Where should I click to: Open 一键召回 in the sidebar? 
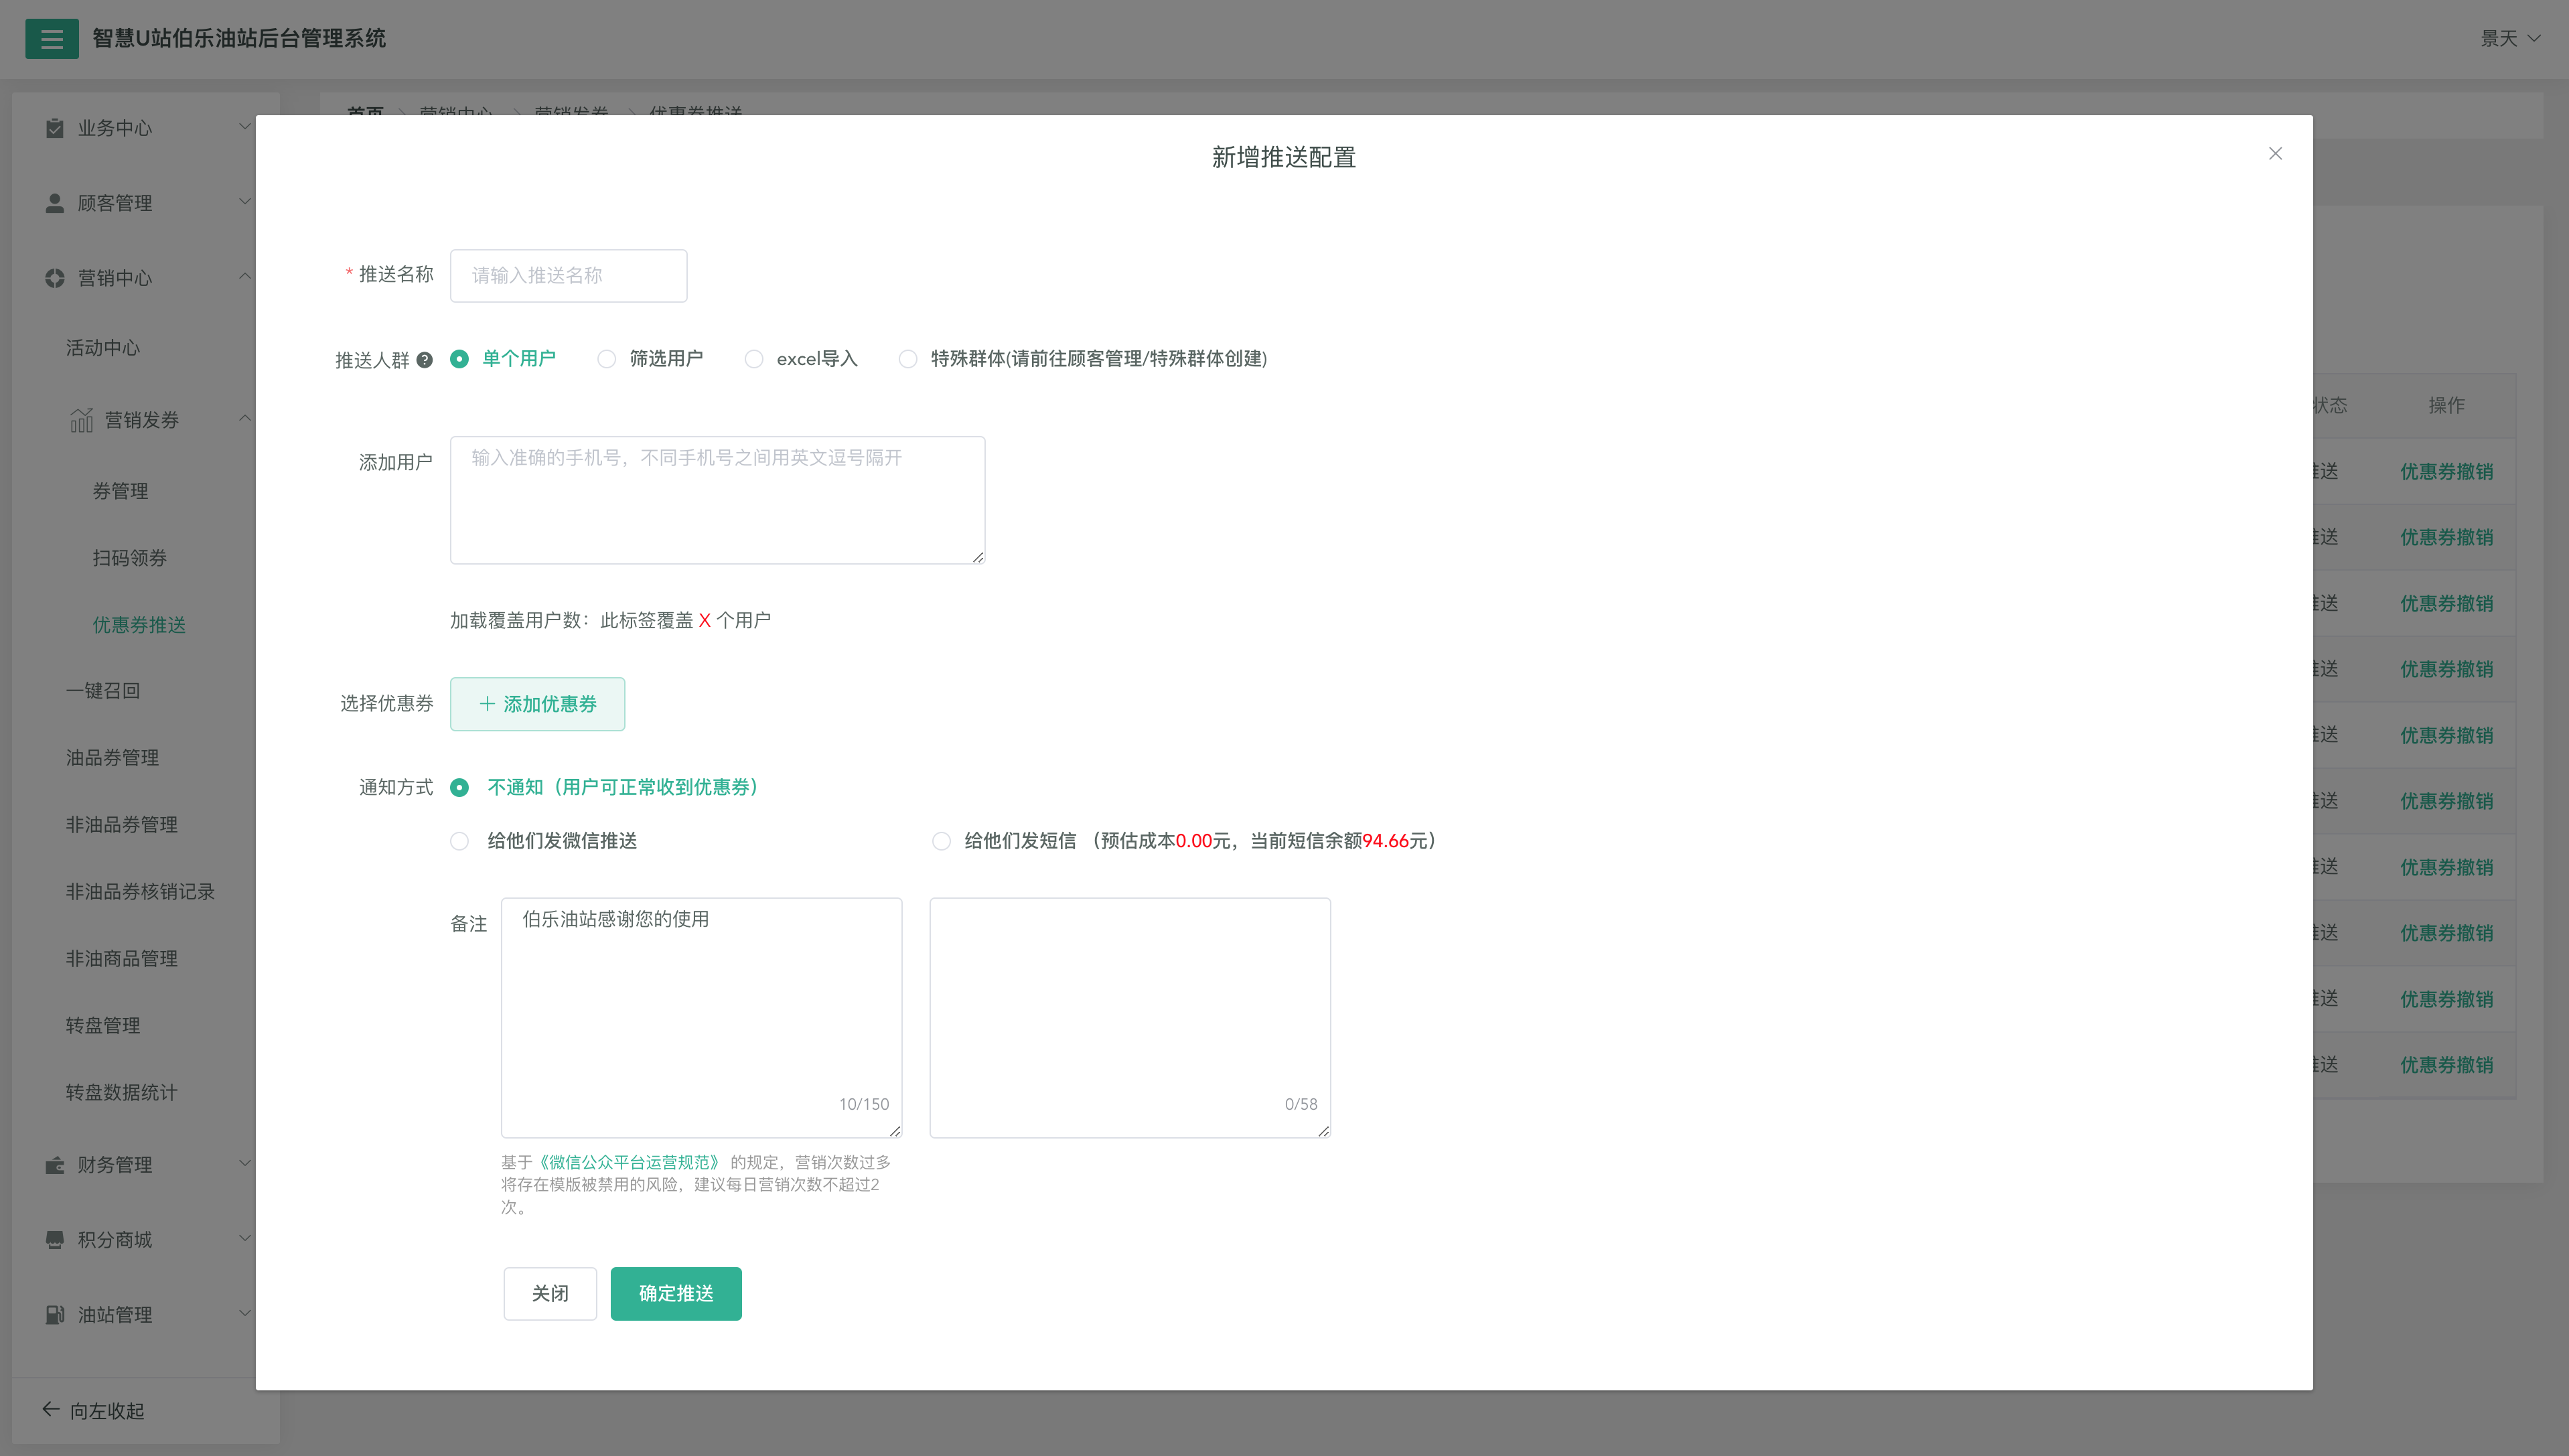103,691
